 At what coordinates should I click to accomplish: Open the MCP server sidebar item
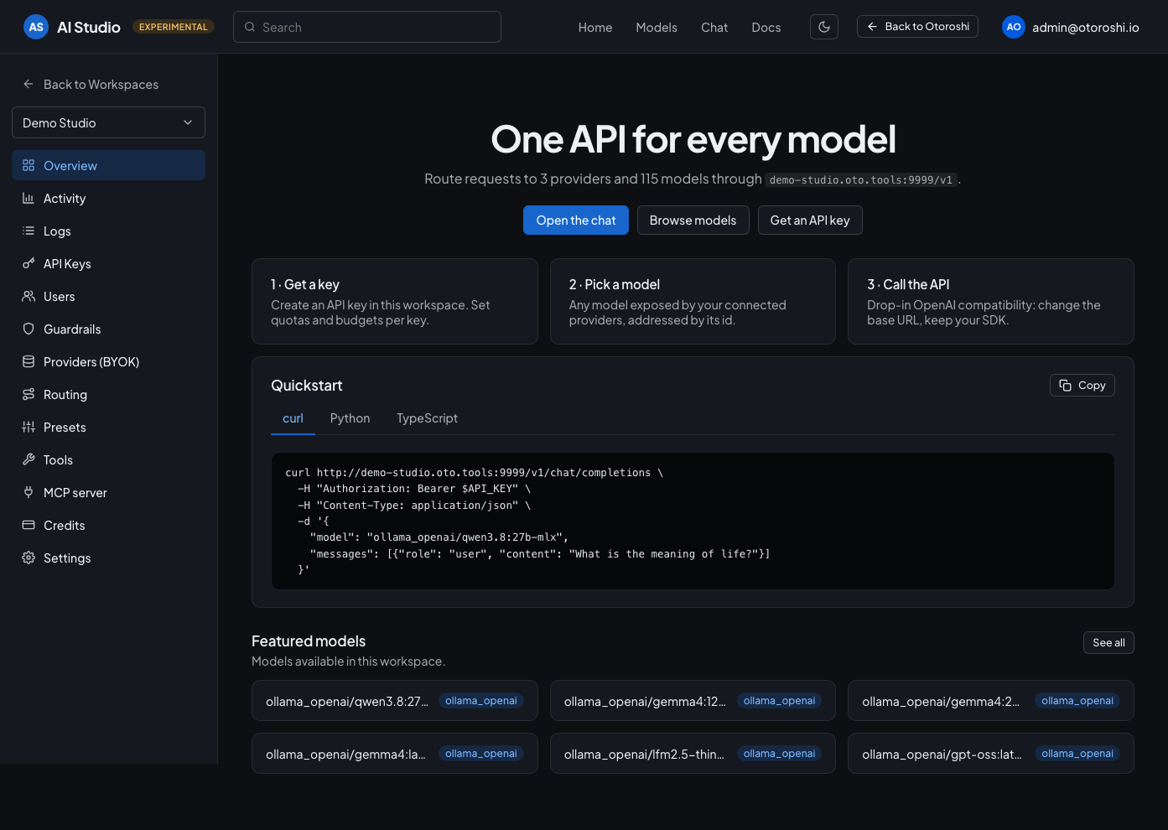(x=108, y=492)
